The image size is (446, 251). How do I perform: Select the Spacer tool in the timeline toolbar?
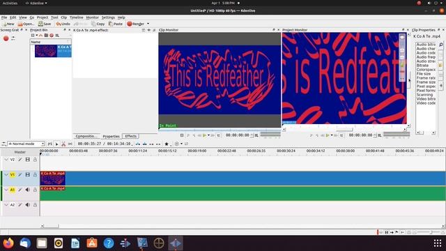(70, 144)
